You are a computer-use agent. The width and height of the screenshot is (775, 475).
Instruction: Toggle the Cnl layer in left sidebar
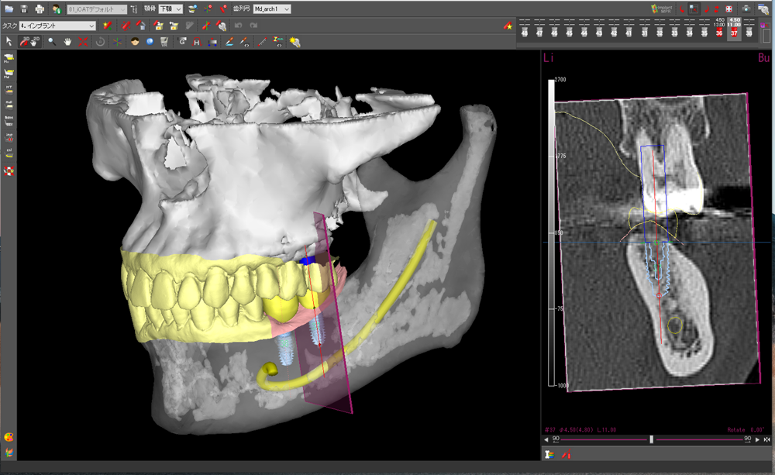9,153
